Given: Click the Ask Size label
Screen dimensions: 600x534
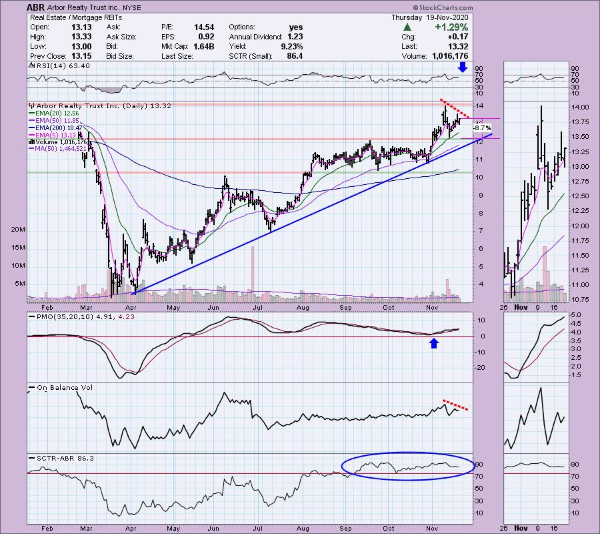Looking at the screenshot, I should point(121,37).
